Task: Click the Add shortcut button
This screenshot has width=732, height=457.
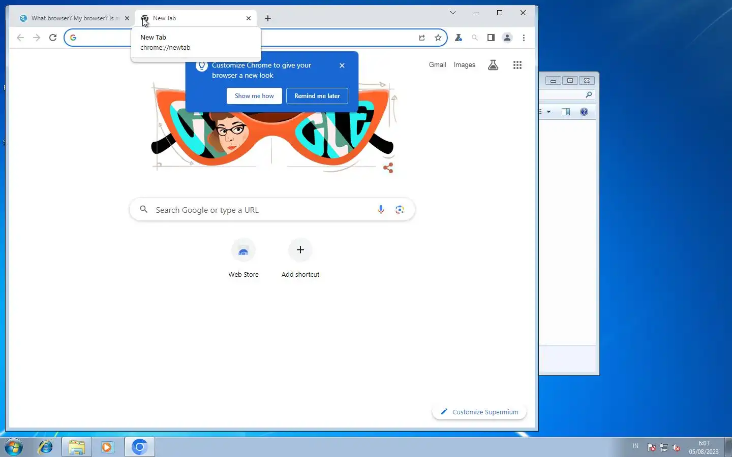Action: (x=300, y=259)
